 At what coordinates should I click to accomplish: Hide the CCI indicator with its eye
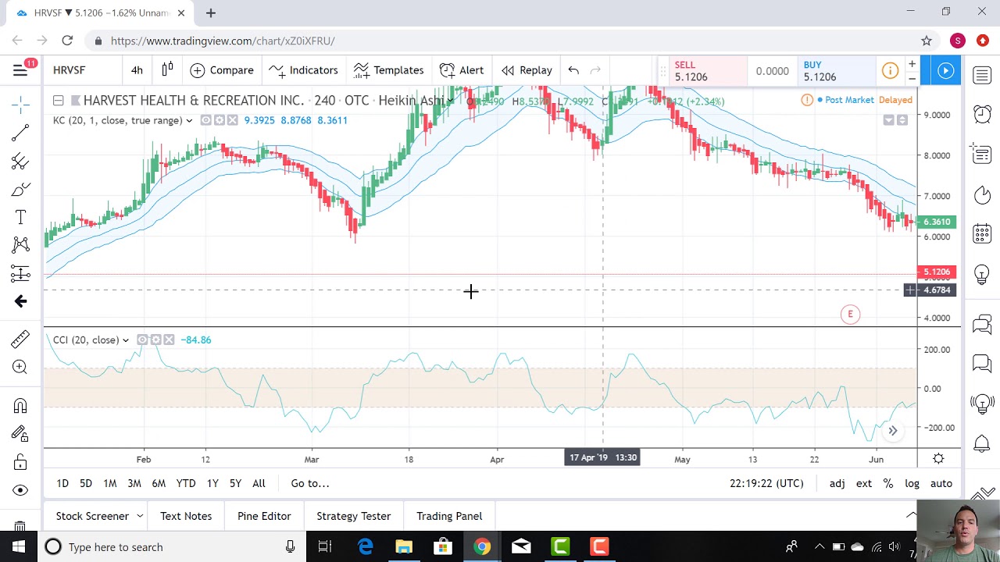[142, 340]
